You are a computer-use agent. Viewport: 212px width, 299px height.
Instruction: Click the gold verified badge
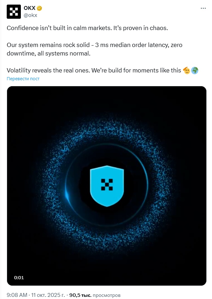point(41,8)
